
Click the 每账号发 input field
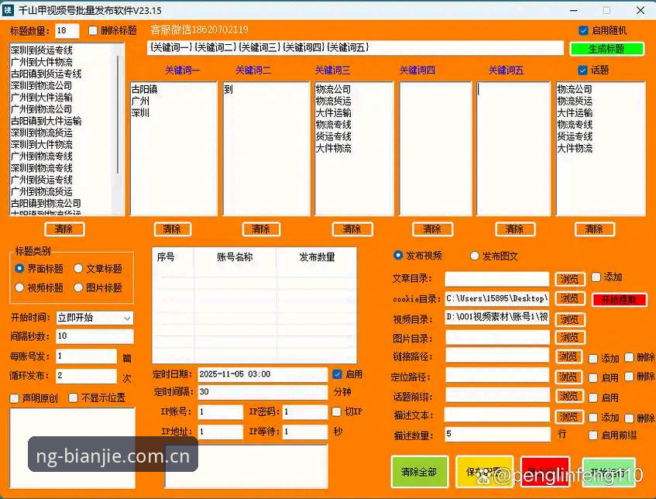[x=86, y=356]
